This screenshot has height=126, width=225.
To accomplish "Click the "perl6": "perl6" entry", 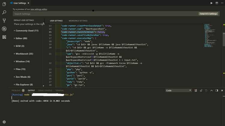I will point(76,79).
